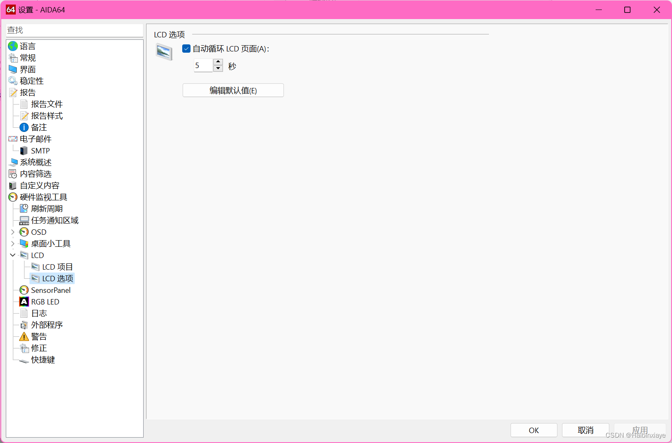Select the SMTP server icon
The height and width of the screenshot is (443, 672).
24,151
